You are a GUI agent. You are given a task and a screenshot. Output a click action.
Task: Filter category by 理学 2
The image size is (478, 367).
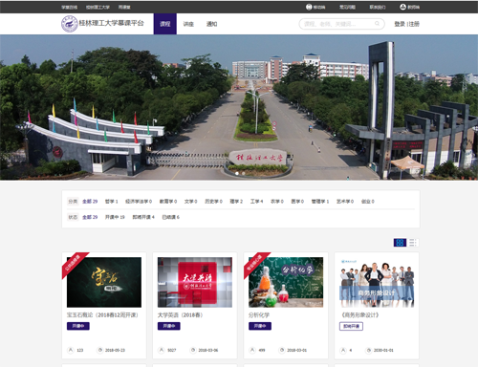pos(236,202)
